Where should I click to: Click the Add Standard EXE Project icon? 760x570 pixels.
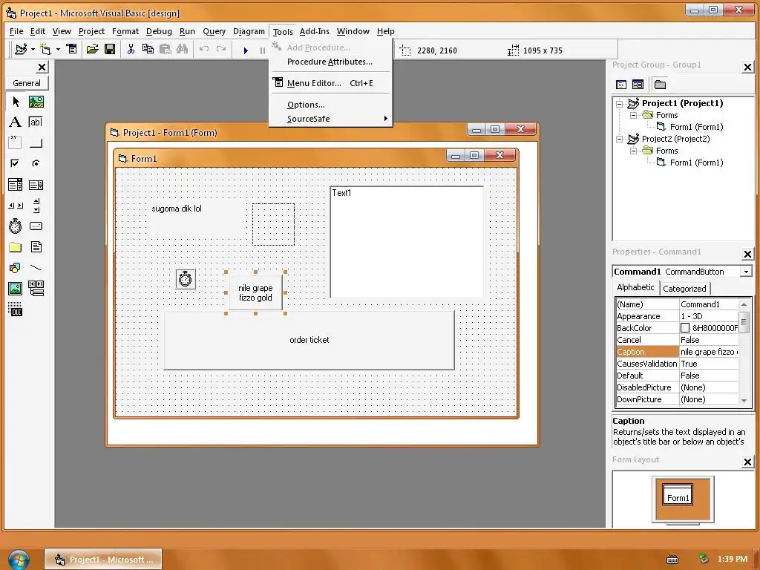point(21,49)
